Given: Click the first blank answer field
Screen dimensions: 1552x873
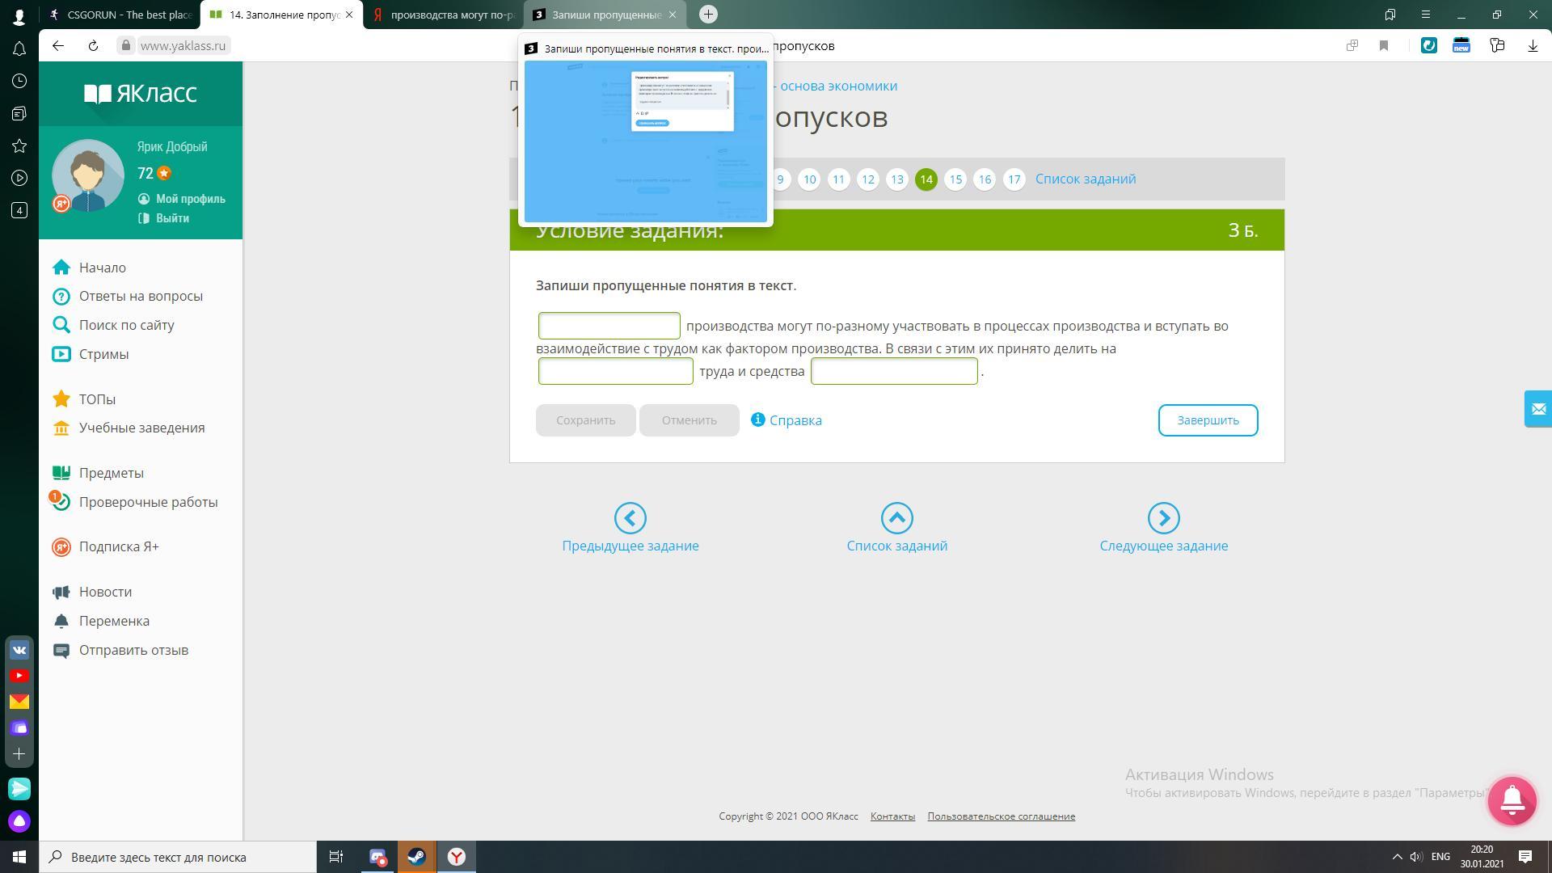Looking at the screenshot, I should (x=609, y=326).
